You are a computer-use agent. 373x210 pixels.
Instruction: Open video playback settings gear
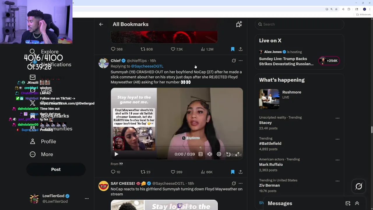[x=219, y=154]
